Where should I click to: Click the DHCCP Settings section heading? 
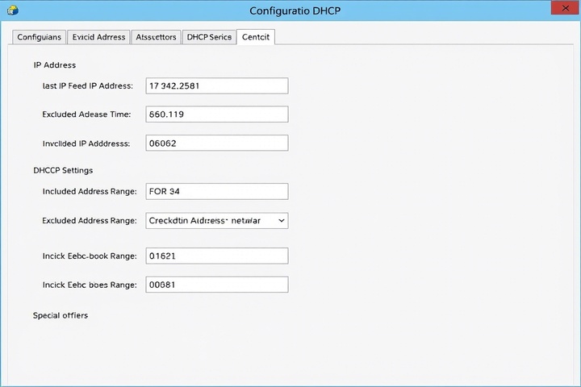[x=63, y=170]
